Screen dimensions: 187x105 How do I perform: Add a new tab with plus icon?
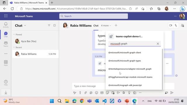(116, 25)
